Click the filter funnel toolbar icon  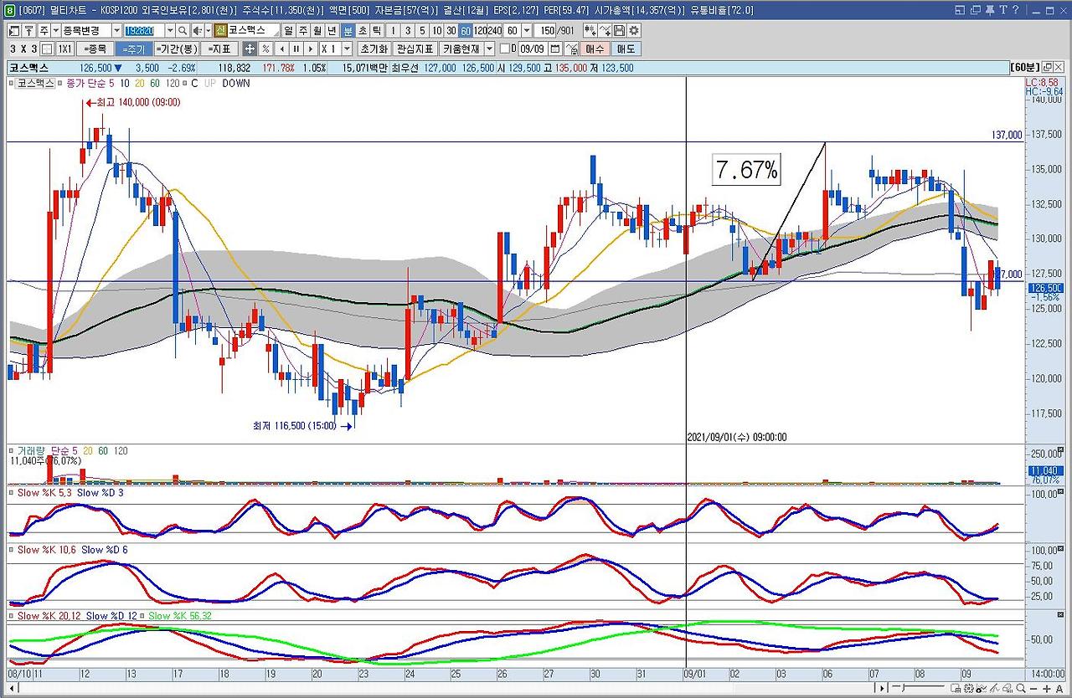tap(28, 31)
